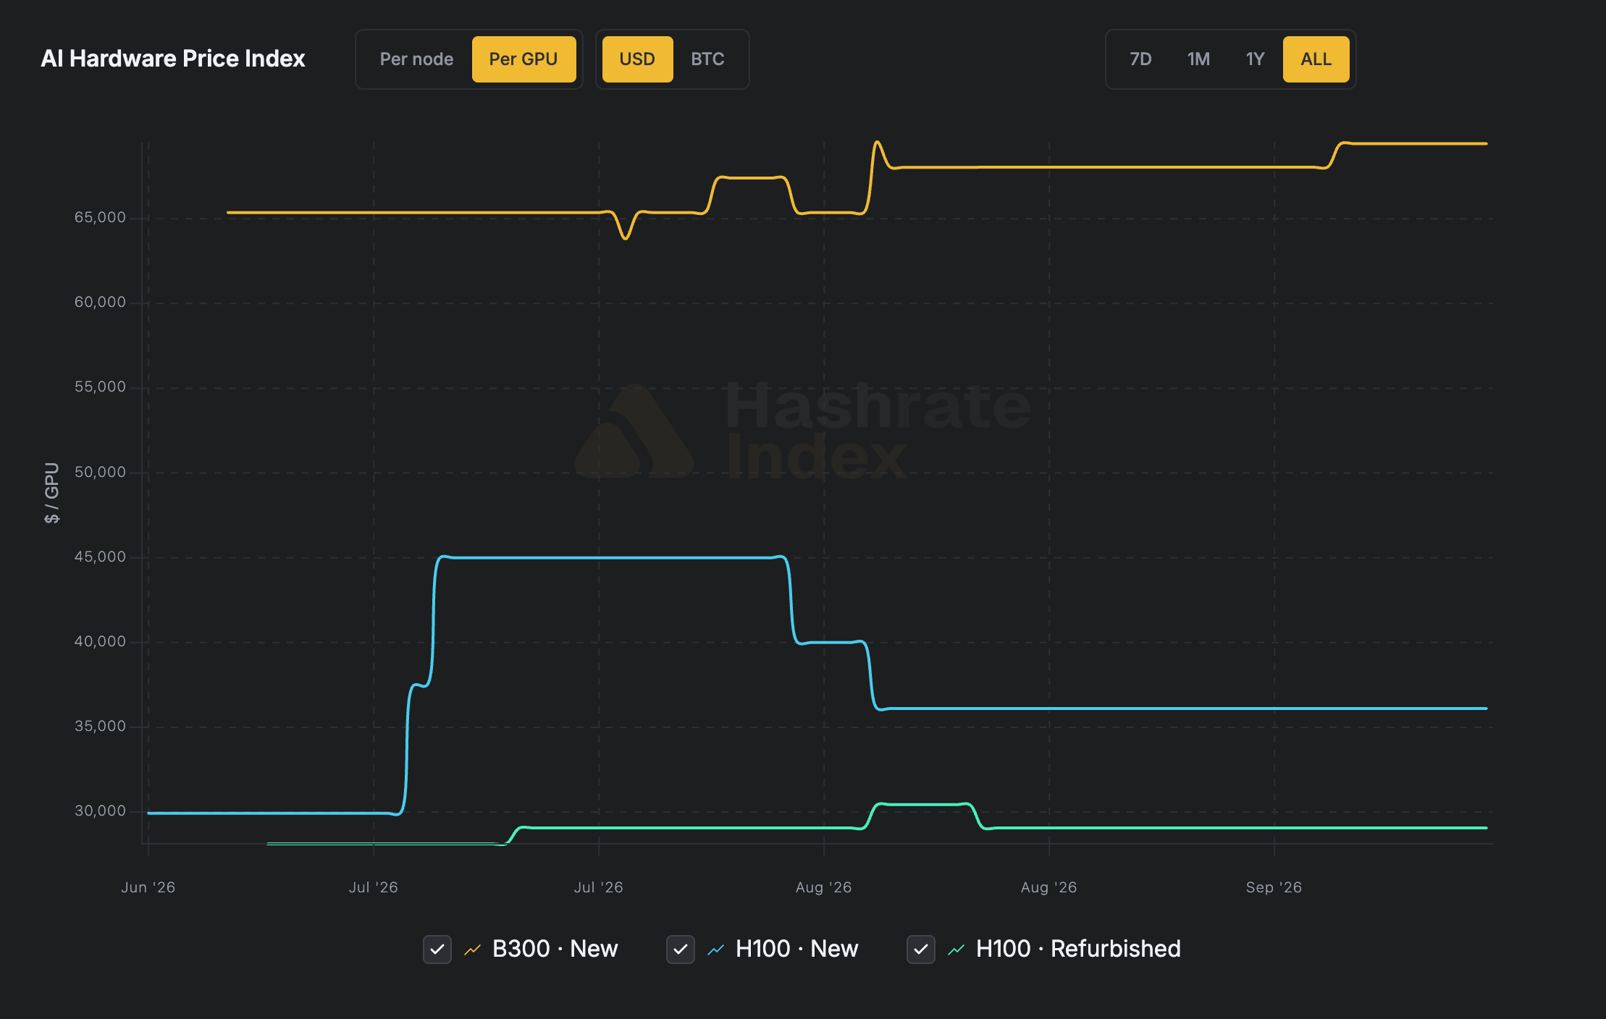Screen dimensions: 1606x1019
Task: Click the AI Hardware Price Index title
Action: (173, 59)
